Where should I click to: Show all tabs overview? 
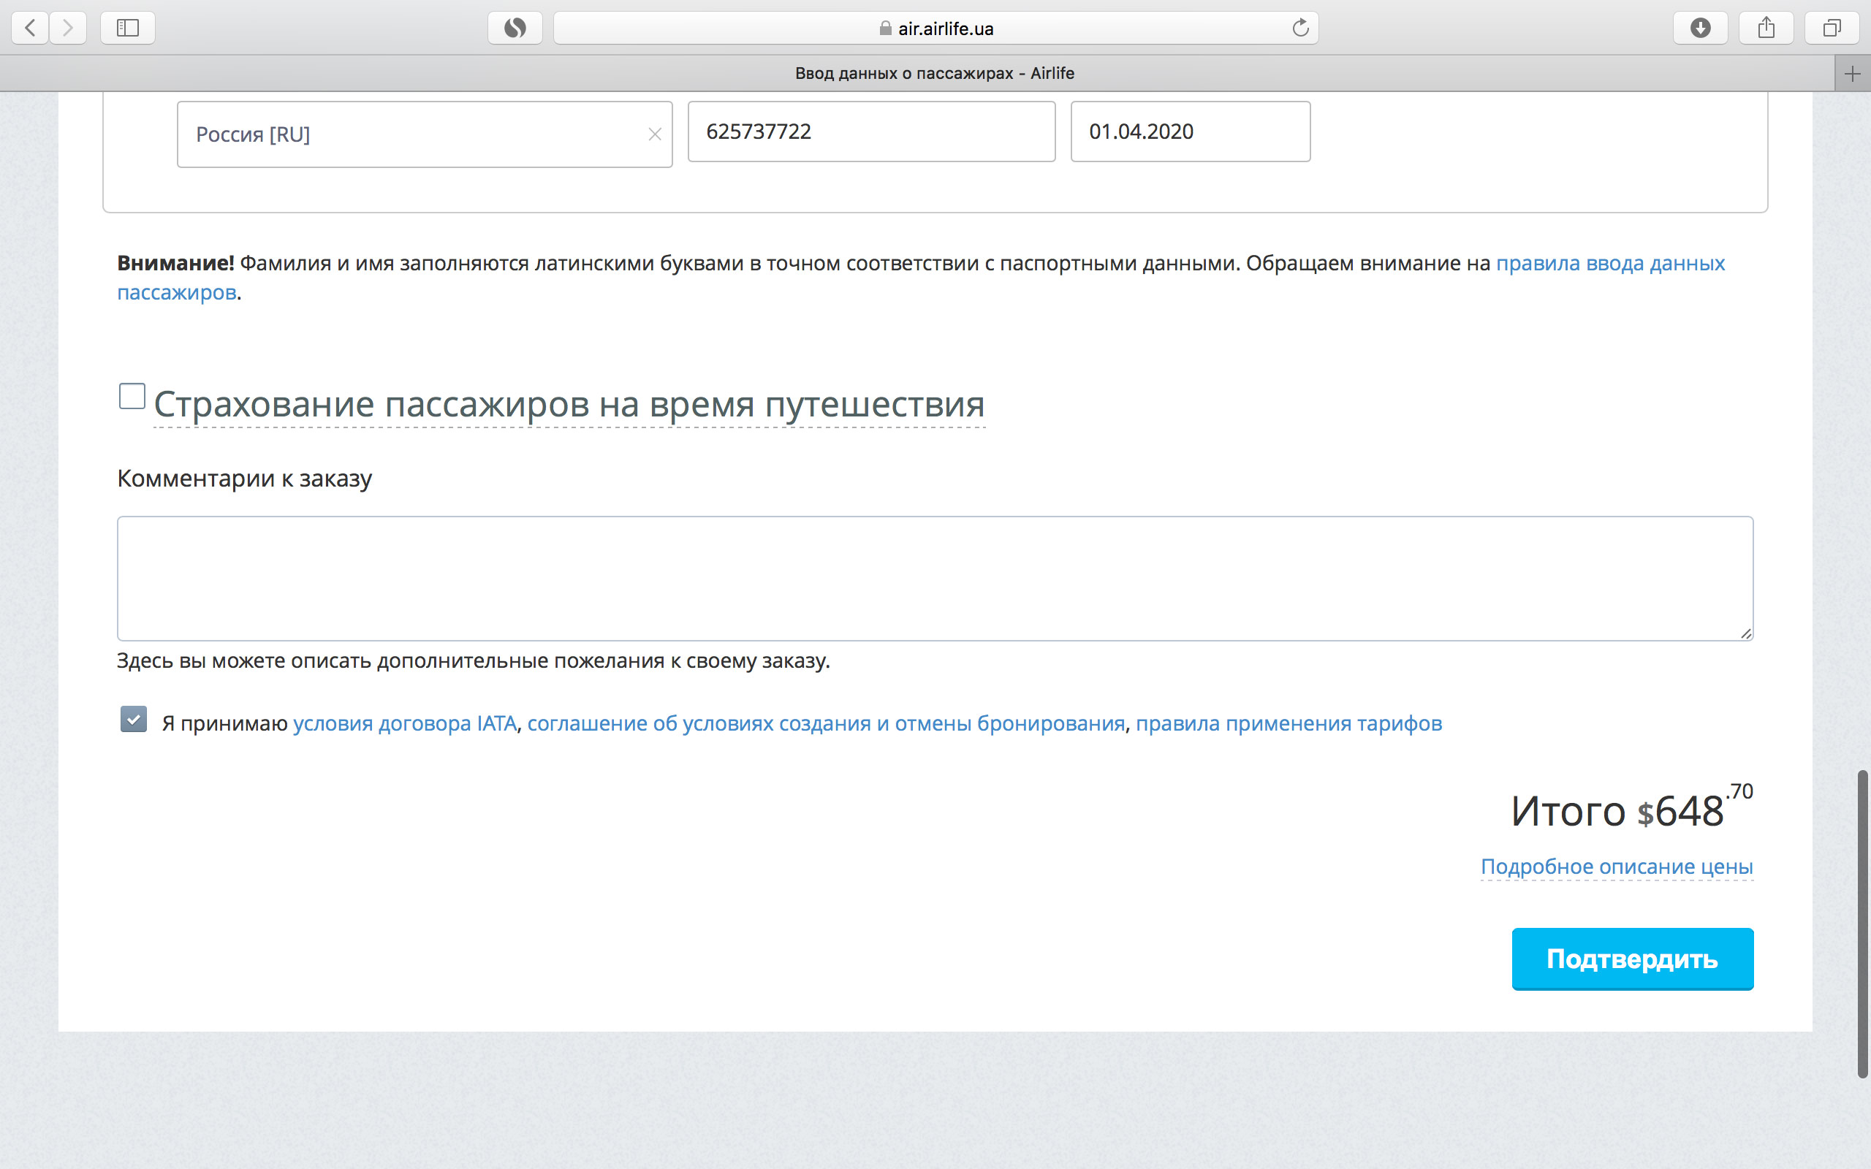point(1832,28)
